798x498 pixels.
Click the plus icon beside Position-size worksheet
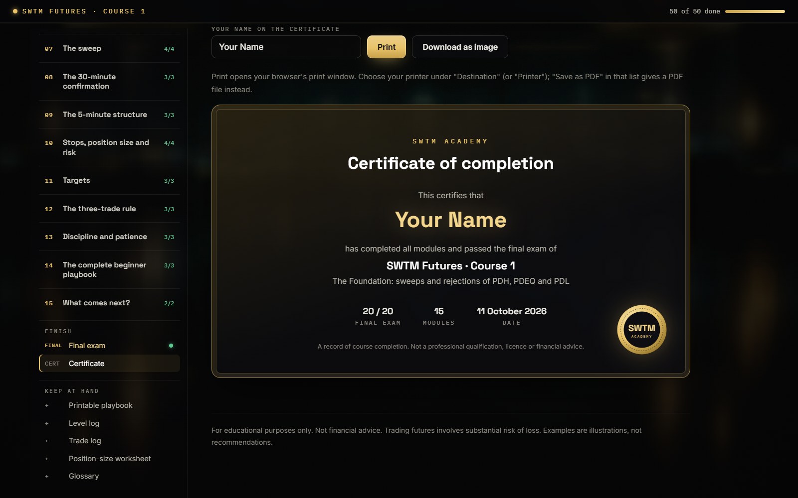coord(47,459)
